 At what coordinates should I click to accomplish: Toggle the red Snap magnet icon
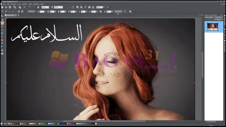(x=73, y=7)
